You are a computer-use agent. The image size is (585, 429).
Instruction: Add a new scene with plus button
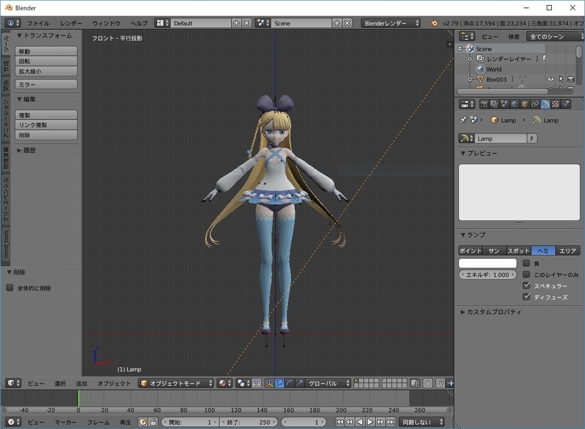(337, 23)
